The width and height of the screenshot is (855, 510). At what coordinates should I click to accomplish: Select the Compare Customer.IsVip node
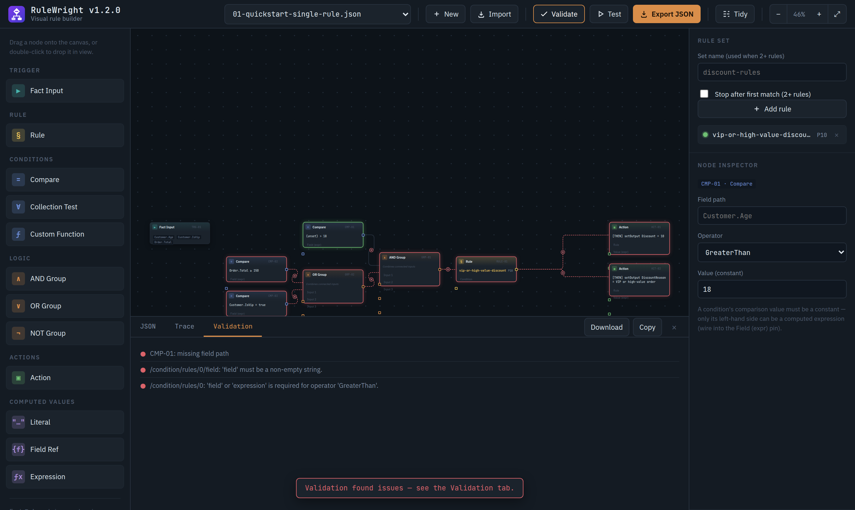256,303
